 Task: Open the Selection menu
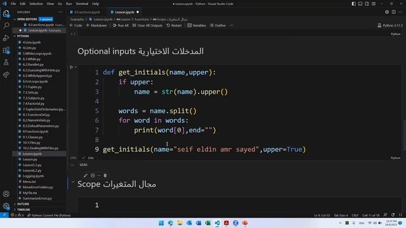[x=36, y=4]
